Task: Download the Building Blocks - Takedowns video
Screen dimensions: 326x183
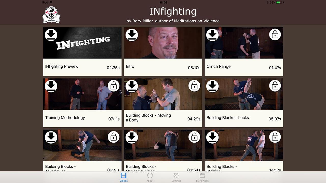Action: coord(51,137)
